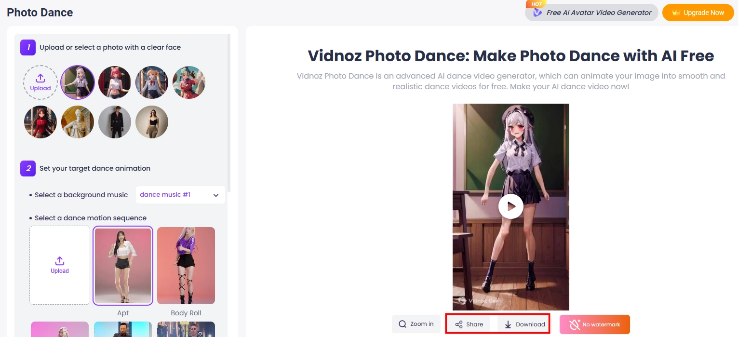Expand the dance music #1 selector chevron
The height and width of the screenshot is (337, 738).
215,195
